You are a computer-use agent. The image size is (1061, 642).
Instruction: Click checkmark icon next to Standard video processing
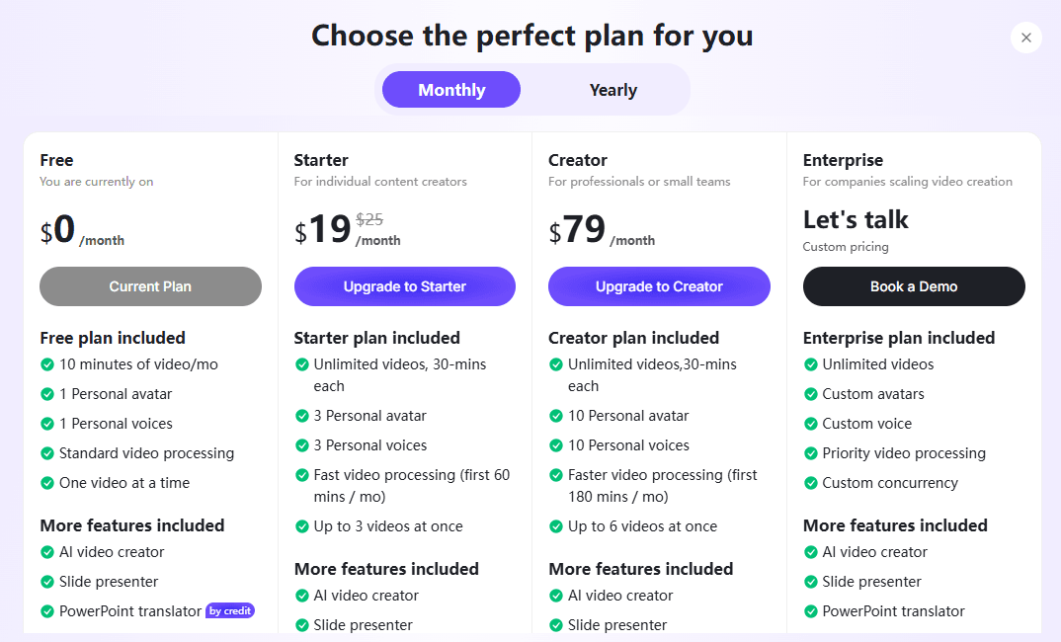point(47,453)
